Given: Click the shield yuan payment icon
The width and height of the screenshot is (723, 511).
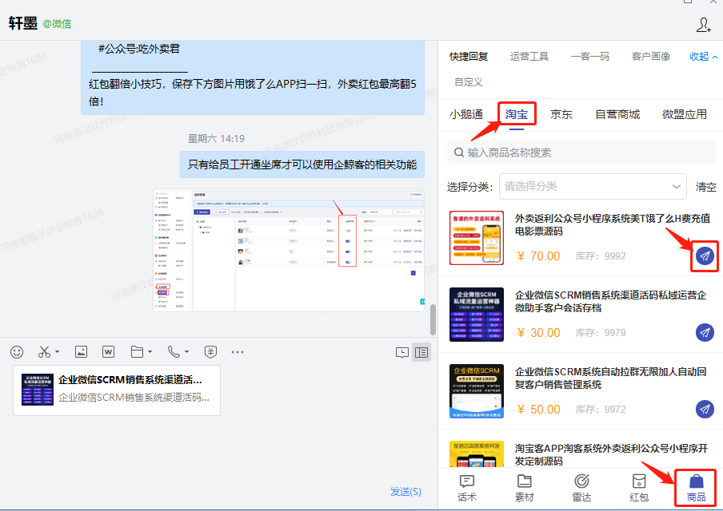Looking at the screenshot, I should (210, 352).
